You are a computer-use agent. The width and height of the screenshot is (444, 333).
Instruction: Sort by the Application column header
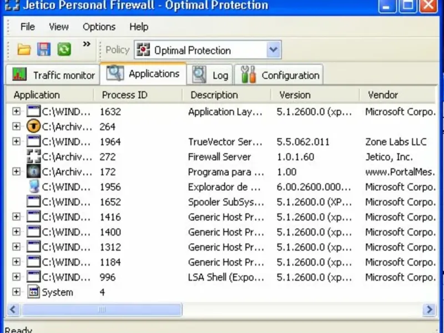click(x=50, y=95)
